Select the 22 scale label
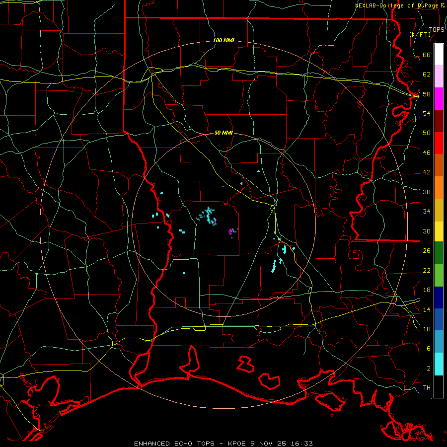Image resolution: width=447 pixels, height=447 pixels. 427,271
